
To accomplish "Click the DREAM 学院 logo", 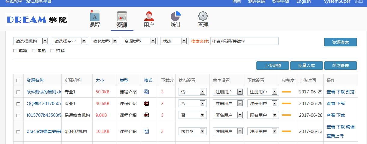I will coord(36,20).
